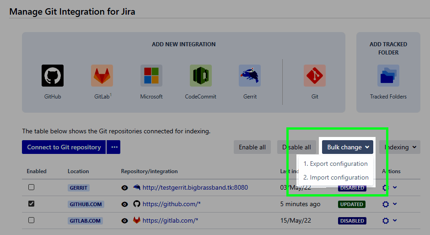The height and width of the screenshot is (235, 430).
Task: Enable the GITLAB.COM repository checkbox
Action: [31, 220]
